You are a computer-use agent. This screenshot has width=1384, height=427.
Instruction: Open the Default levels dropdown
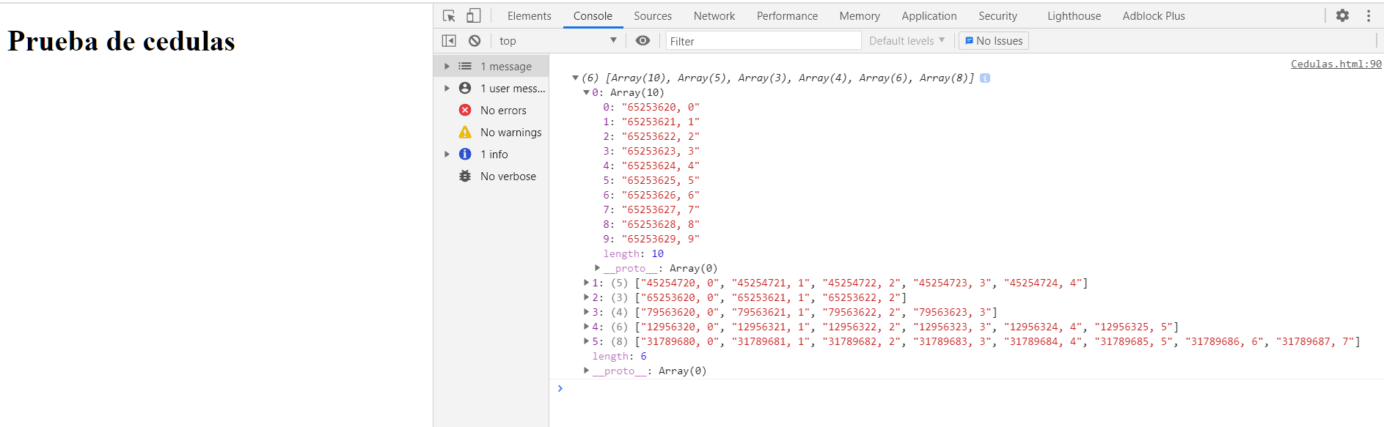pos(907,41)
